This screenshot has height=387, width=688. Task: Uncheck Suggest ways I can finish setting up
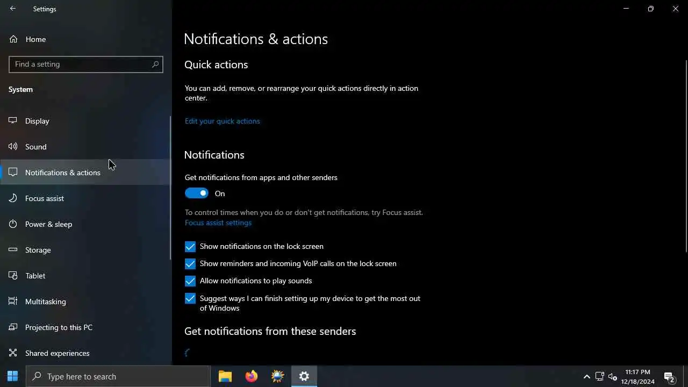(x=190, y=299)
